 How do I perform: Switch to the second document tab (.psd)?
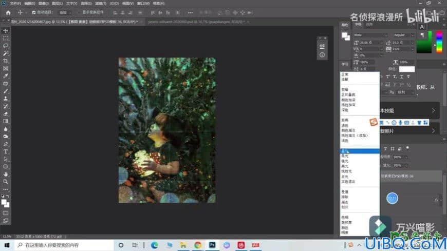197,22
